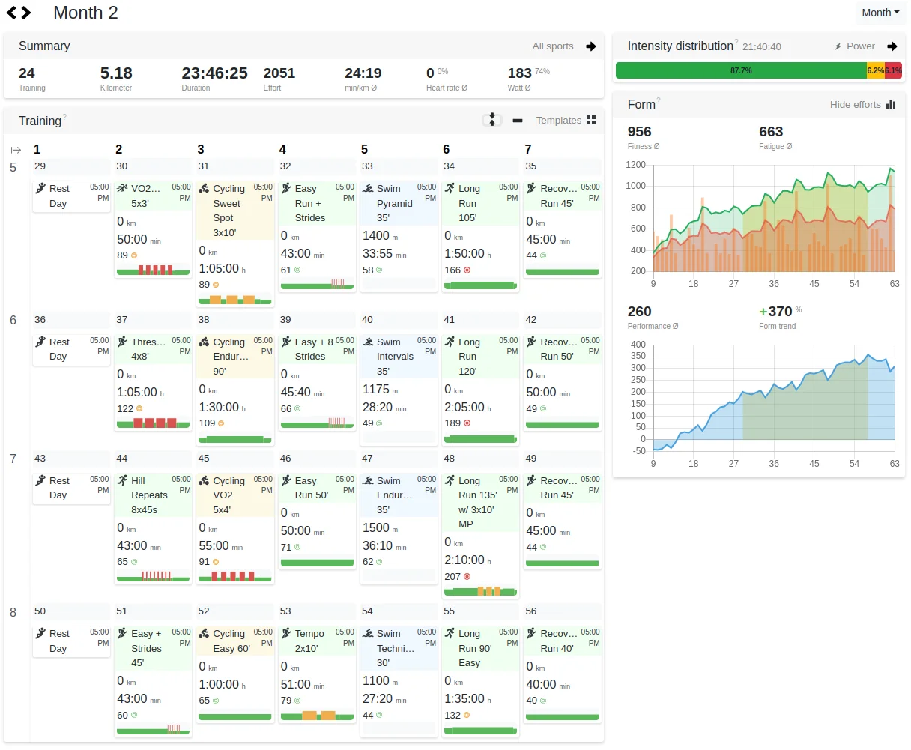Click the help mark beside Intensity distribution
Screen dimensions: 911x750
736,43
